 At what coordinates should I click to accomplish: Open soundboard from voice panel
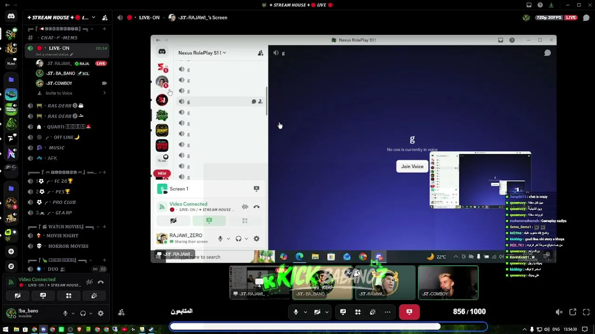point(94,295)
